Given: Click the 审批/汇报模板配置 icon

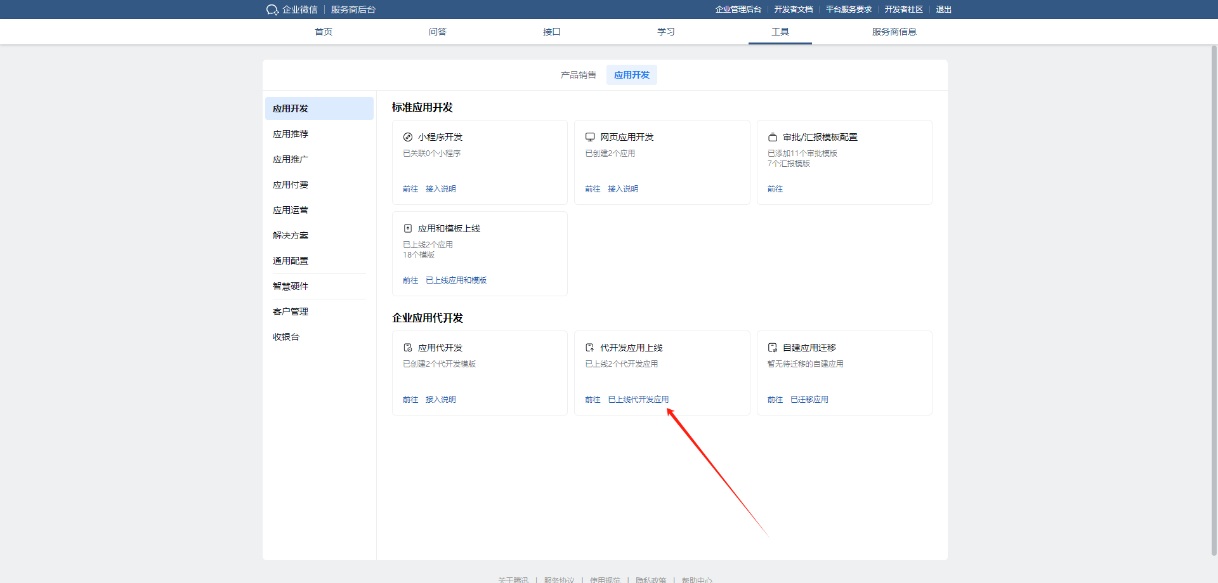Looking at the screenshot, I should 773,137.
